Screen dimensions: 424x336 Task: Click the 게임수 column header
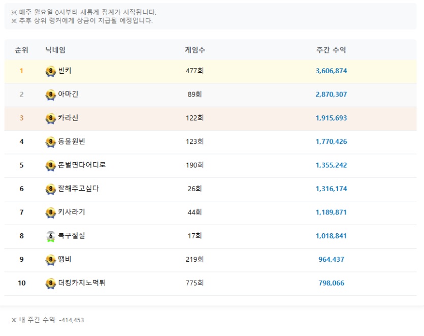tap(195, 50)
